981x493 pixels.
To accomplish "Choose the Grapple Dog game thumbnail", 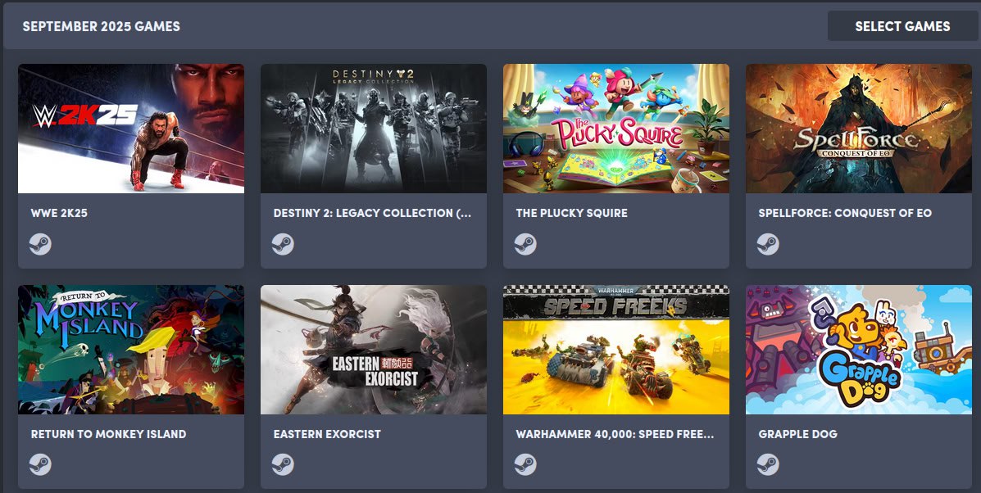I will (858, 350).
